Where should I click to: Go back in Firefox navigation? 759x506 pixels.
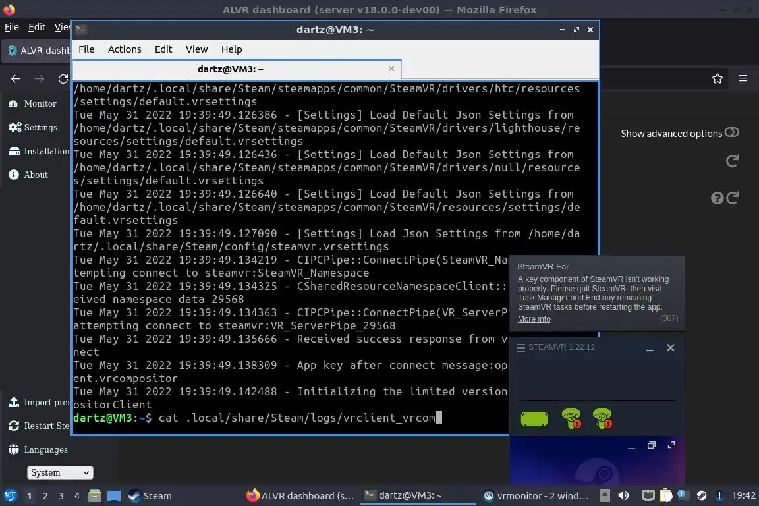(16, 78)
